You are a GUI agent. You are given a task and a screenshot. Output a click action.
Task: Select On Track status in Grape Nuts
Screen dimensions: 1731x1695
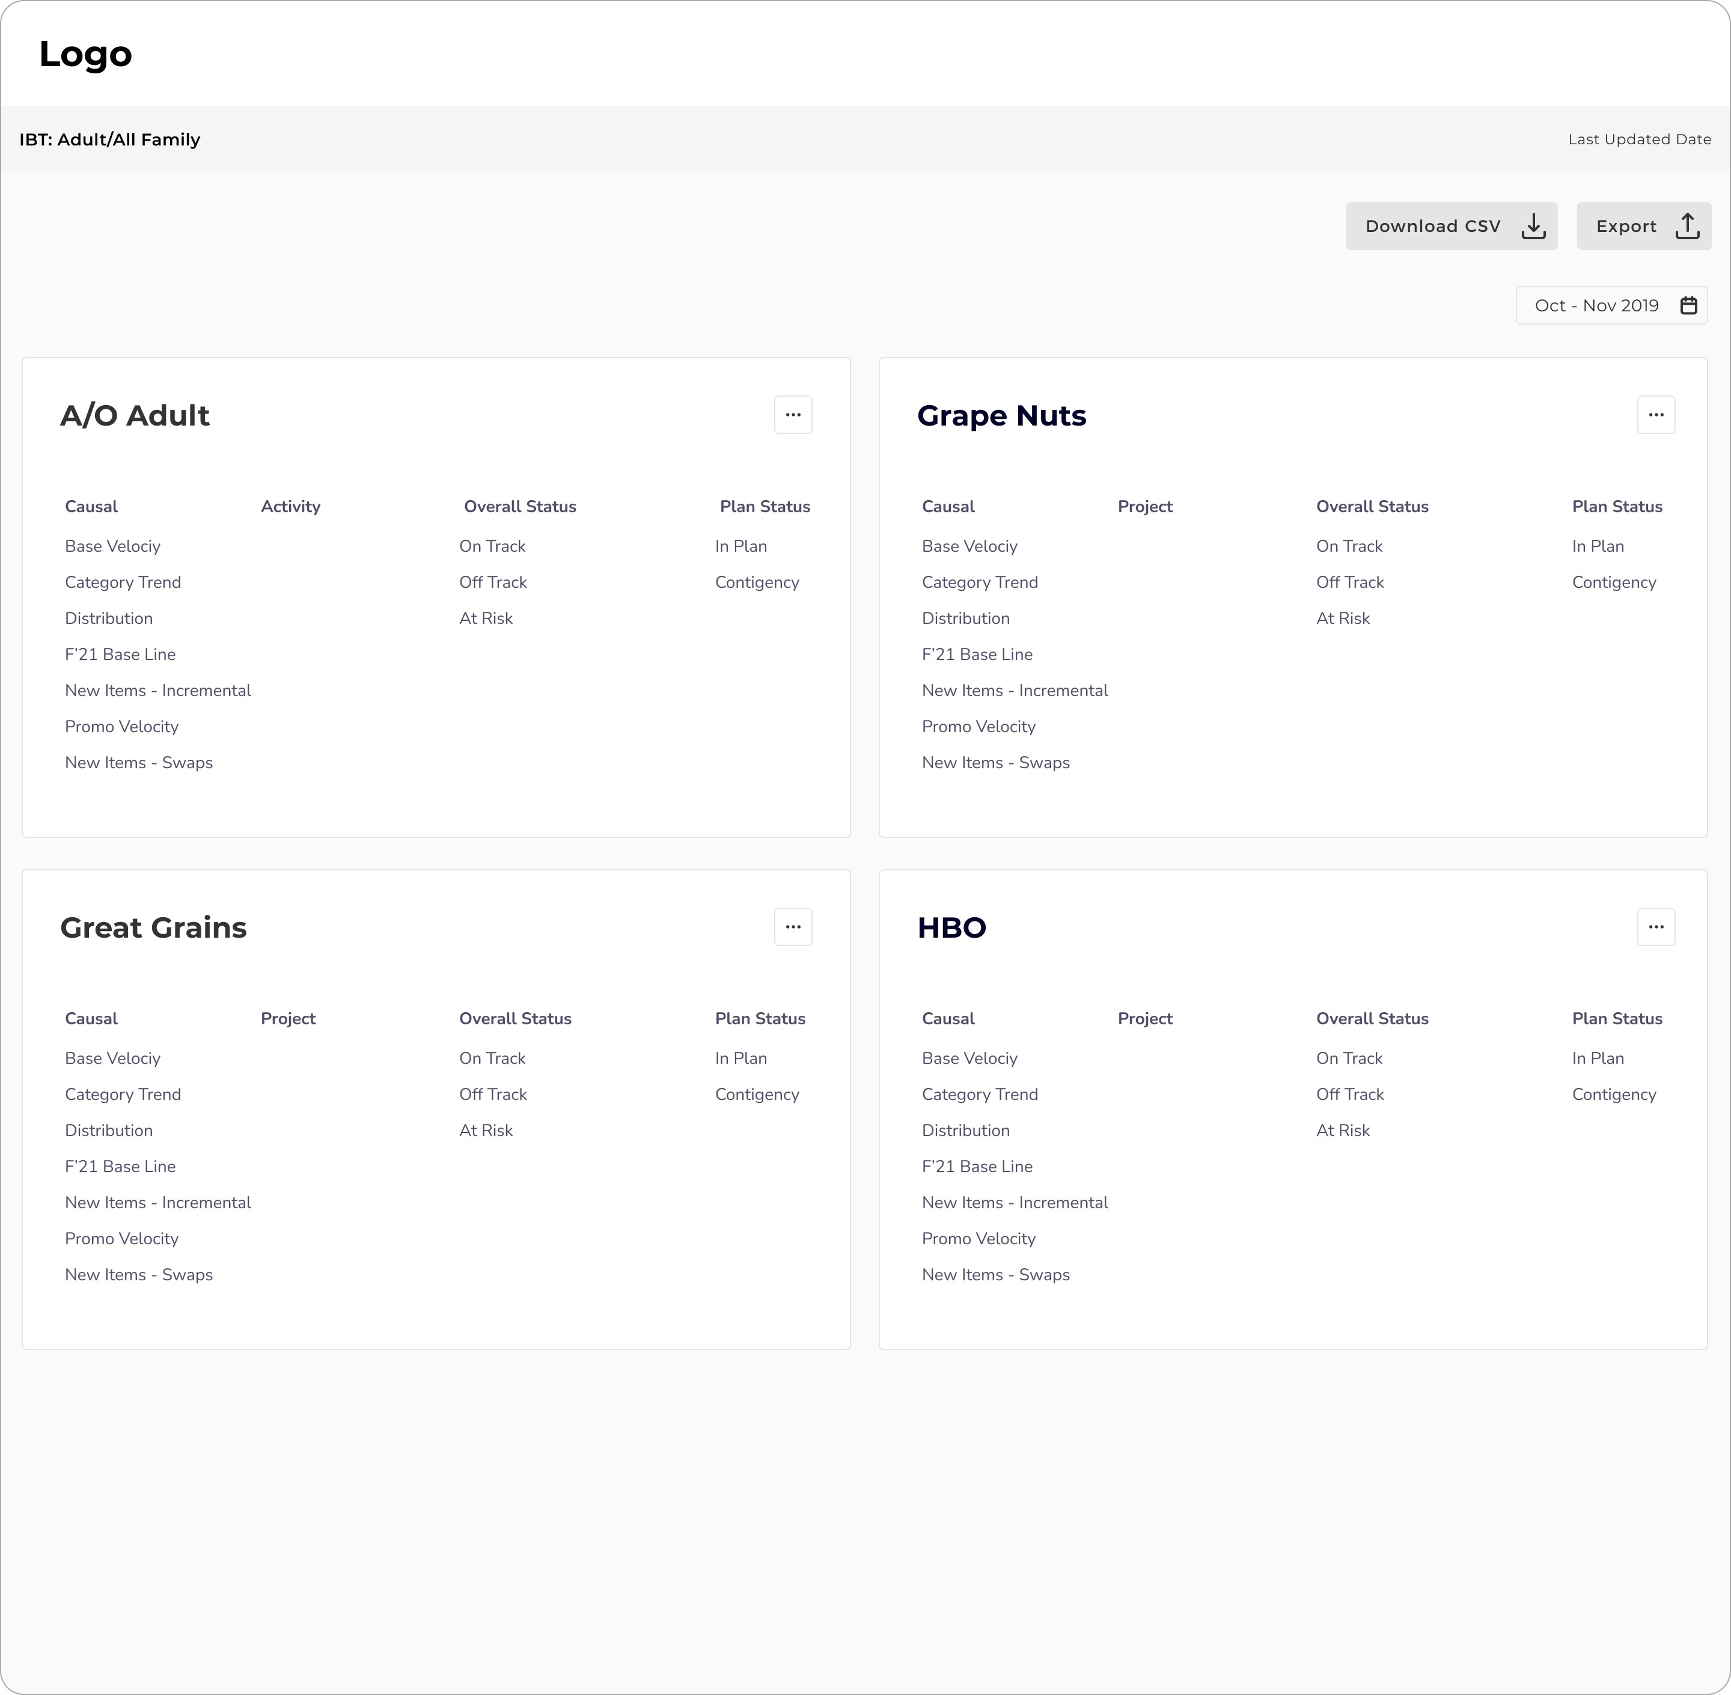[1348, 546]
